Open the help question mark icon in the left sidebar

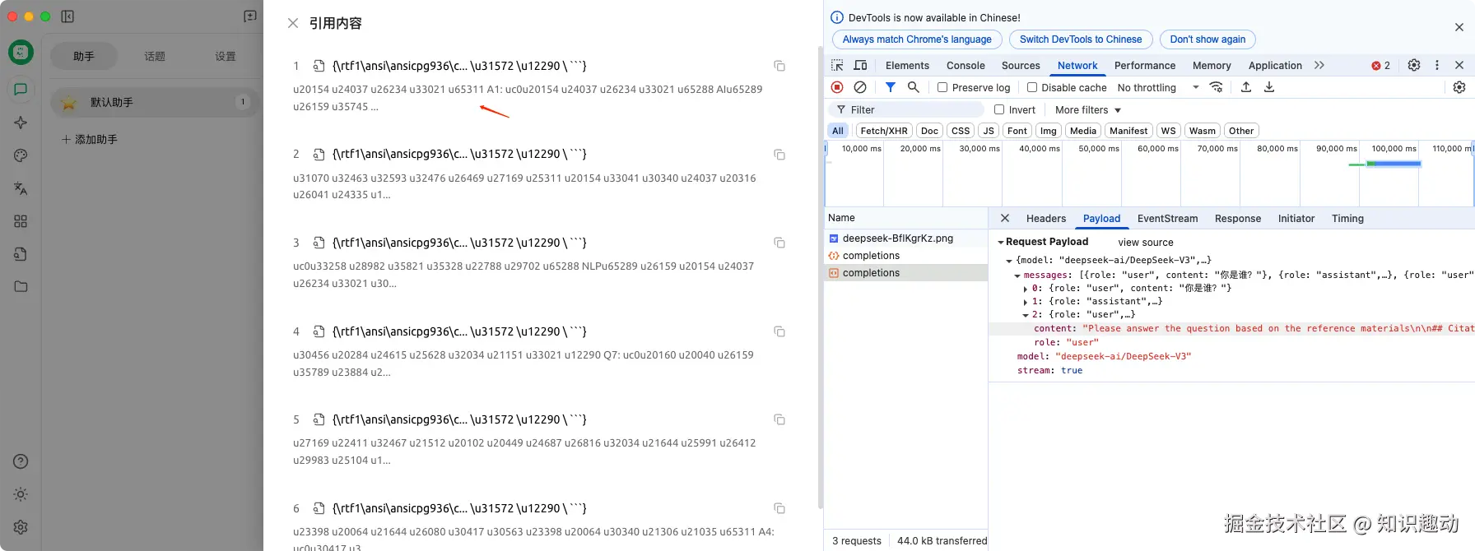[x=21, y=461]
